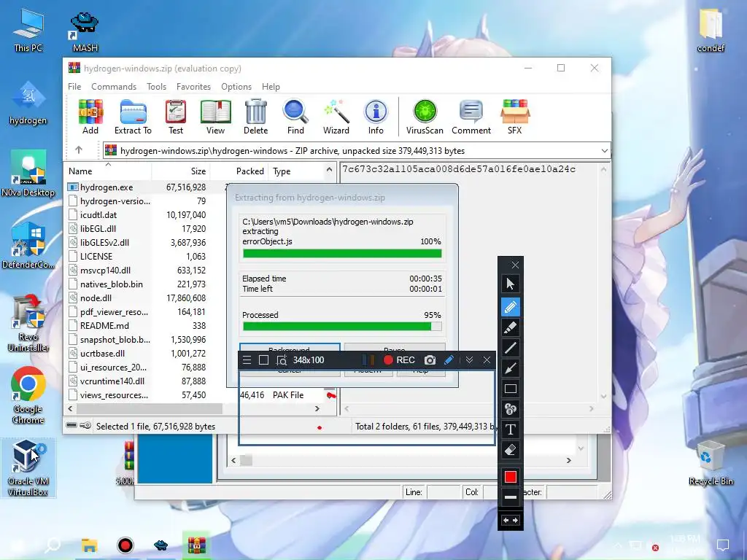The height and width of the screenshot is (560, 747).
Task: Sort file list by Packed column
Action: click(x=239, y=171)
